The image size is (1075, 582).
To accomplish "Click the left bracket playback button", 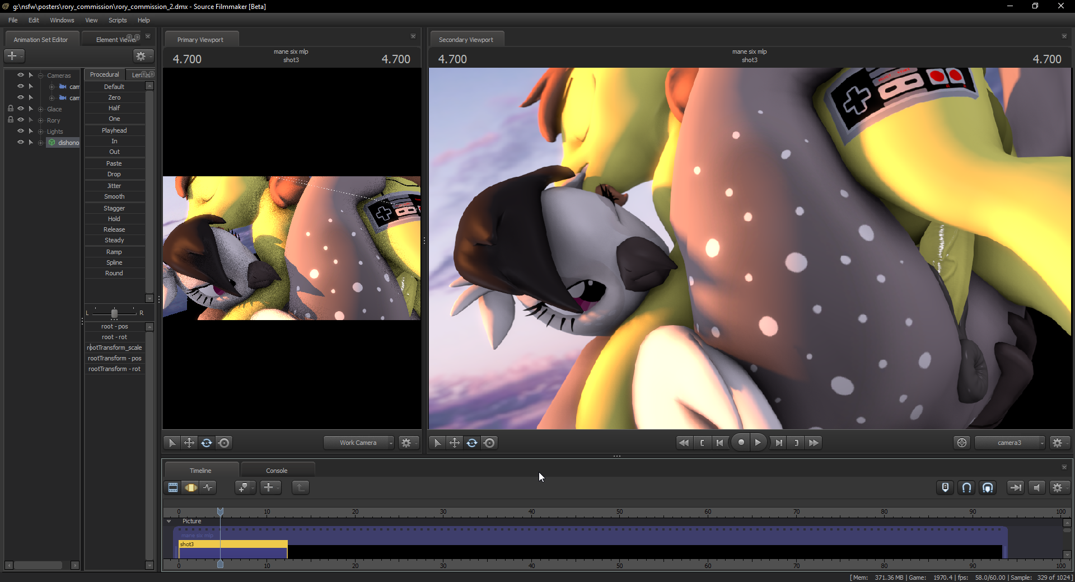I will click(702, 443).
